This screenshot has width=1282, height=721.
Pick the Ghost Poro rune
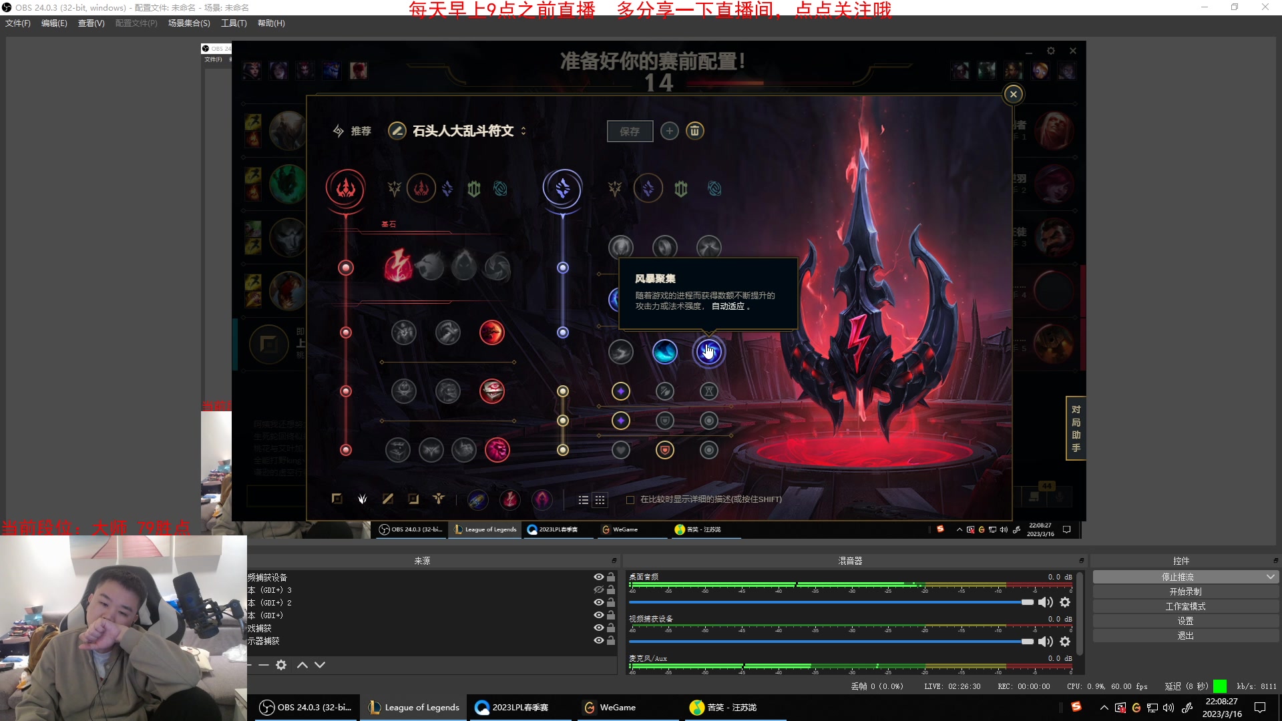click(448, 391)
